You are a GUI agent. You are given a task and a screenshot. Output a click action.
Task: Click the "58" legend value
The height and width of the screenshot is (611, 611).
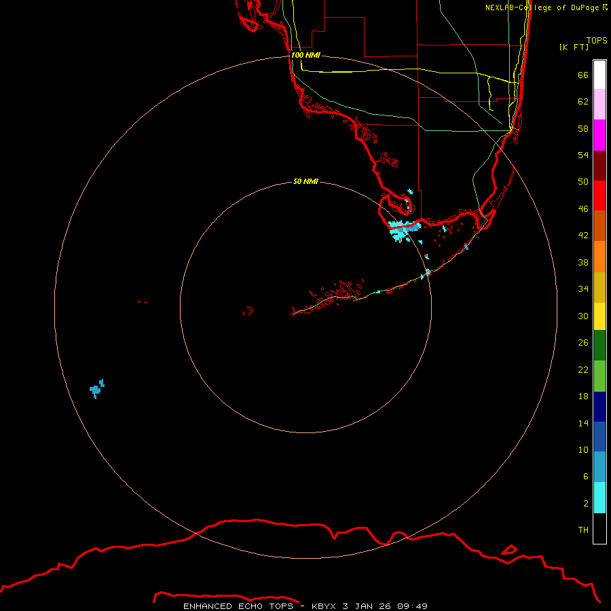click(x=583, y=128)
